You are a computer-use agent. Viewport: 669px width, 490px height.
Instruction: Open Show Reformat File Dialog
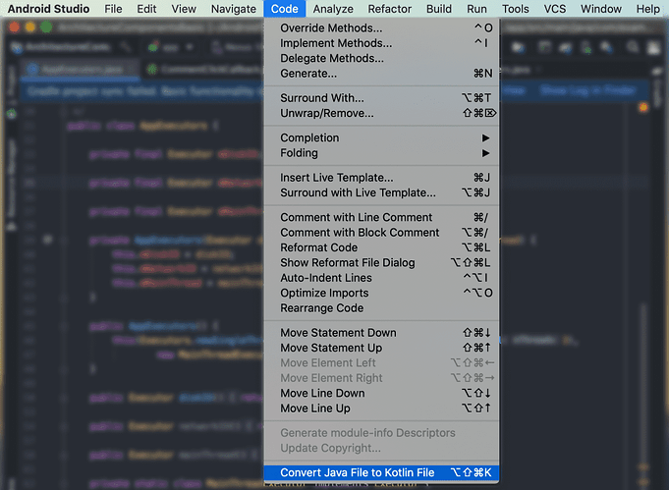[x=347, y=263]
